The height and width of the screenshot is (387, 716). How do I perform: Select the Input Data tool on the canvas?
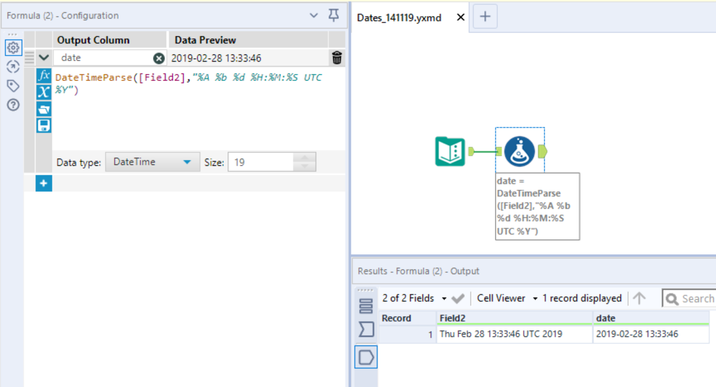point(451,152)
